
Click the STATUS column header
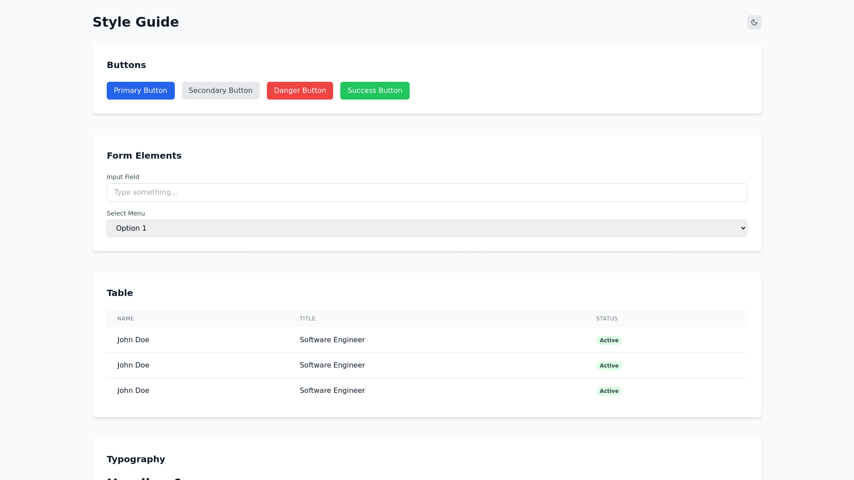point(607,319)
